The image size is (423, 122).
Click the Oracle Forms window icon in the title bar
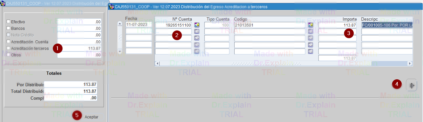pos(111,6)
